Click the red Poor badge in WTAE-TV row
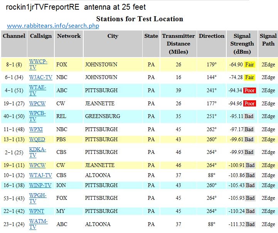278x233 pixels. [x=249, y=90]
